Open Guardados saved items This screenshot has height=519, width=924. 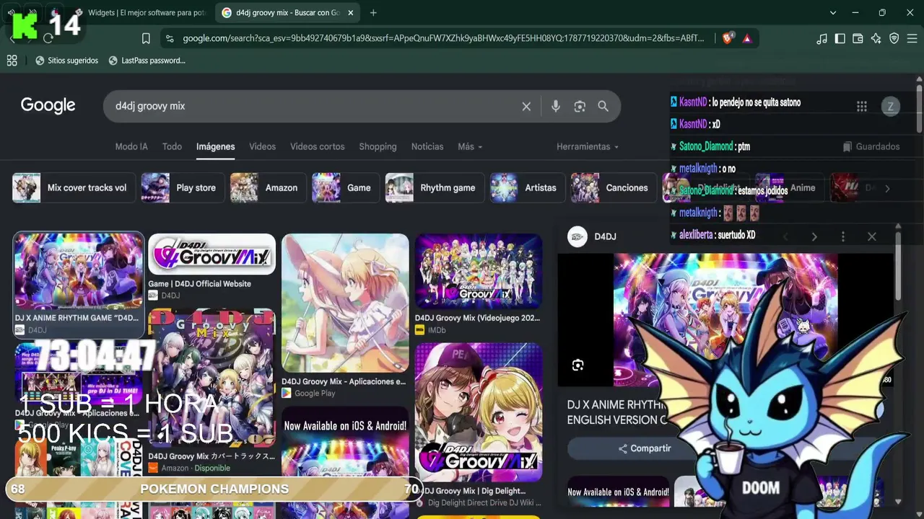(x=871, y=146)
